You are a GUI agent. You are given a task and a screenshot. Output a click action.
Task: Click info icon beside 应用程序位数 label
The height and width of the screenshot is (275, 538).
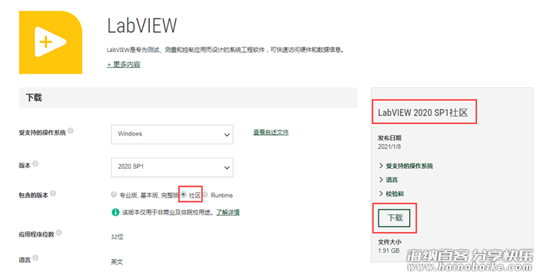(59, 233)
